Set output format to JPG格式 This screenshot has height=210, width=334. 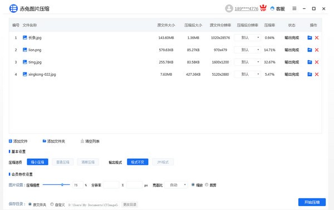(163, 162)
